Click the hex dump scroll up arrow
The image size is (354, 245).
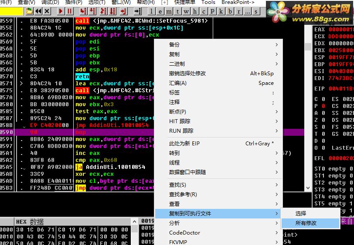pyautogui.click(x=134, y=222)
